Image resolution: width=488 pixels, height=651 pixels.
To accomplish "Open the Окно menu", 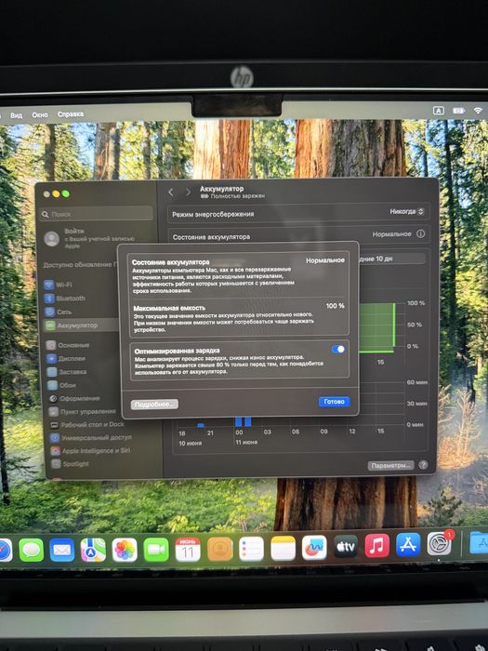I will [x=40, y=114].
